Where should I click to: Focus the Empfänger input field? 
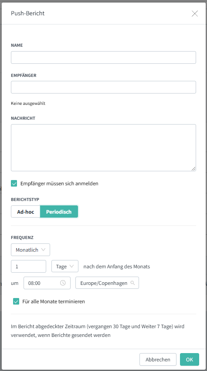(x=103, y=87)
